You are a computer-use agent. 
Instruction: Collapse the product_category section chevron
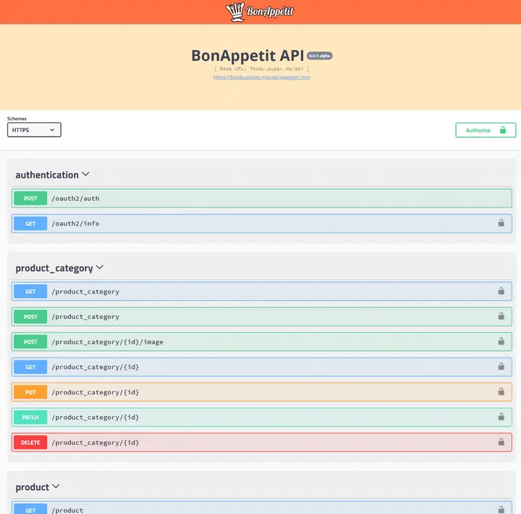(x=100, y=268)
